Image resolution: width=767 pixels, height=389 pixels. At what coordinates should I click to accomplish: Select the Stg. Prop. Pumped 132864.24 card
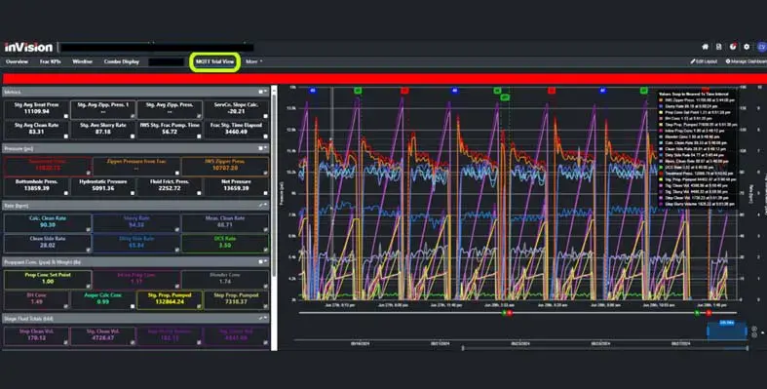pyautogui.click(x=170, y=300)
